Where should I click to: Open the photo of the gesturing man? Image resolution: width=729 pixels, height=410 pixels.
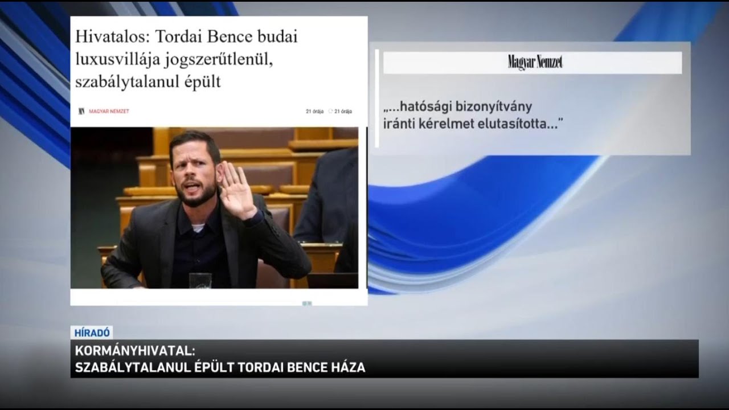[214, 208]
